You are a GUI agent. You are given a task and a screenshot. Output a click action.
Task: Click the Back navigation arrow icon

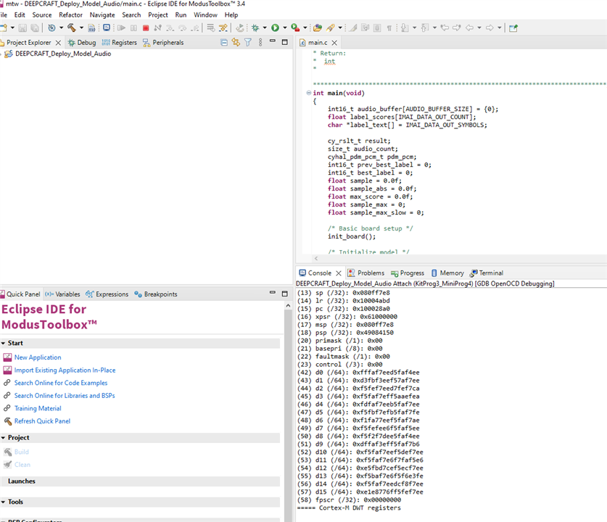pos(470,28)
